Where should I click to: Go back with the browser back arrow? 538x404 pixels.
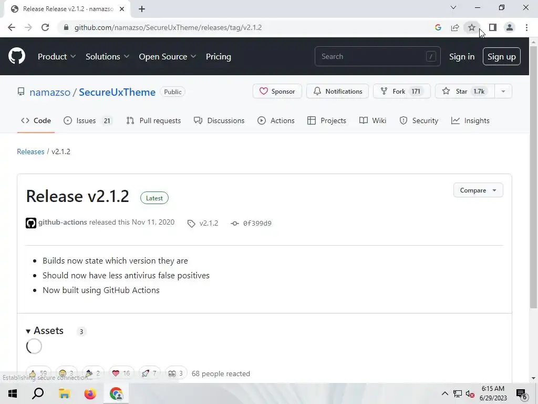(12, 27)
